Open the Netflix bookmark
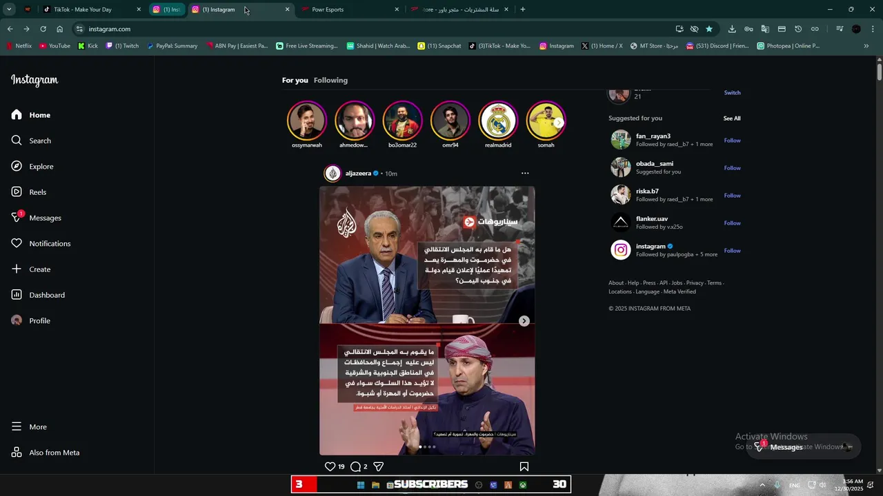The image size is (883, 496). point(19,46)
